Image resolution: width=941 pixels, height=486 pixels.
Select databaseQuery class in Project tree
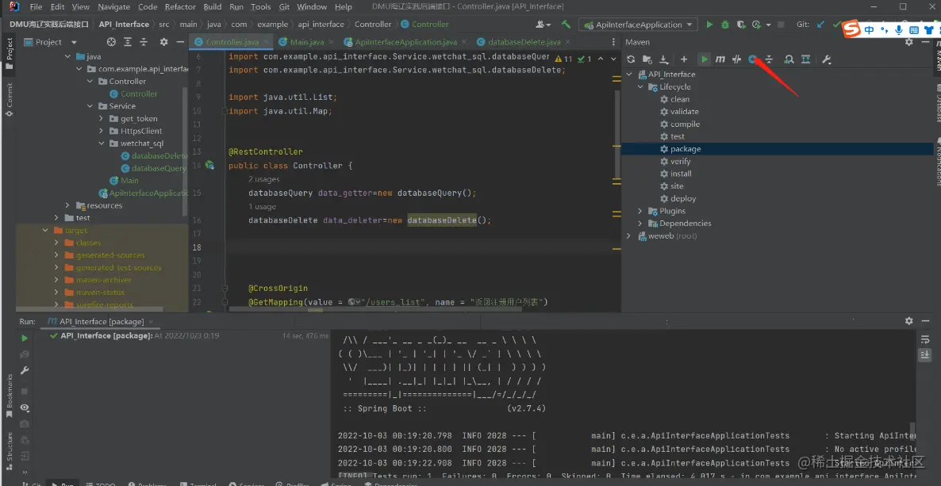pyautogui.click(x=158, y=168)
